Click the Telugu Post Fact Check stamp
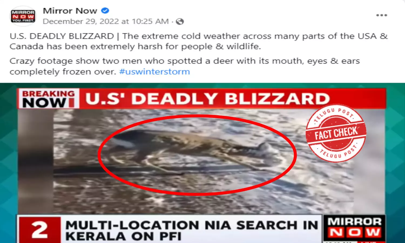The width and height of the screenshot is (405, 243). (336, 133)
